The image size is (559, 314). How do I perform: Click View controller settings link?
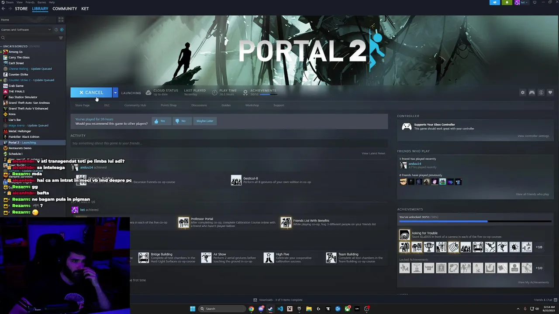[x=533, y=136]
